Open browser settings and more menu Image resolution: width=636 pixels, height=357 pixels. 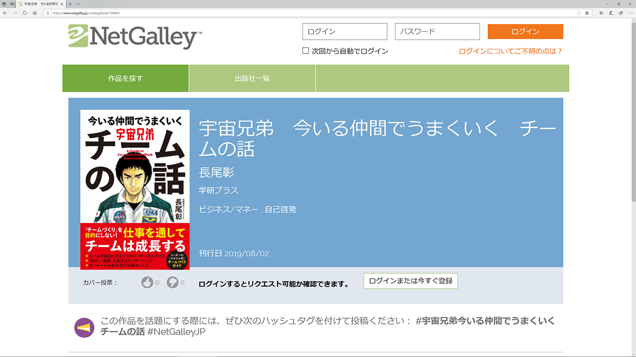click(x=630, y=13)
